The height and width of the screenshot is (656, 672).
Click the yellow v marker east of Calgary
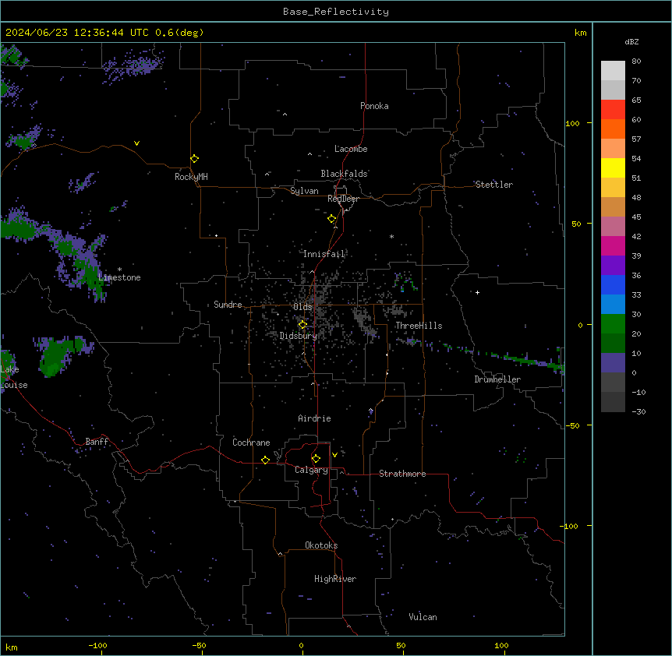click(x=334, y=455)
